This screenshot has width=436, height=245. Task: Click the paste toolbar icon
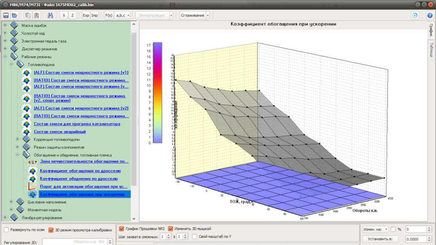pos(36,15)
